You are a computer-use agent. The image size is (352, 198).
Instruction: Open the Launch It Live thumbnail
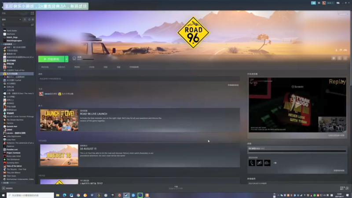point(59,120)
